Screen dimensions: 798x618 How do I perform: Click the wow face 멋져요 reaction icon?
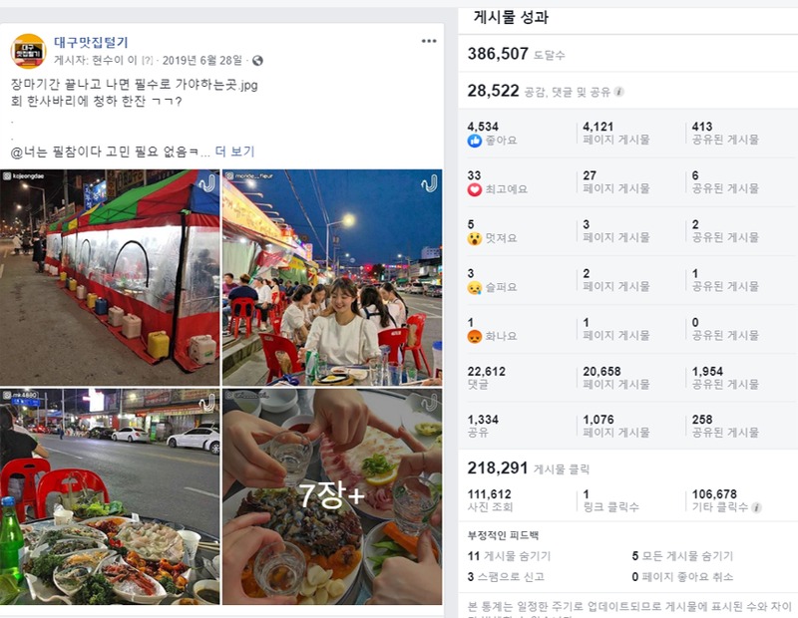475,238
